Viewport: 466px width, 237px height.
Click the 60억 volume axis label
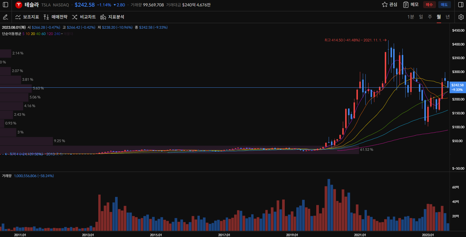[455, 187]
